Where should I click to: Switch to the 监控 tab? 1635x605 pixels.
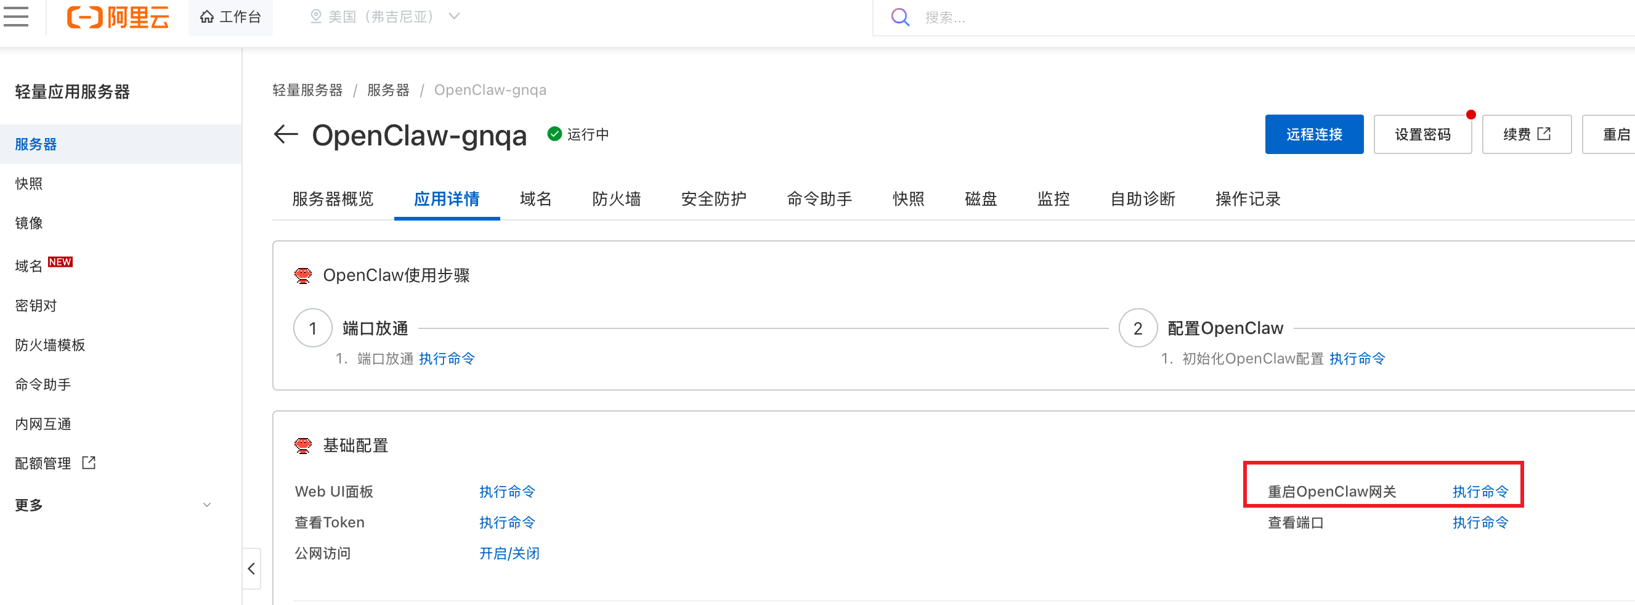pyautogui.click(x=1053, y=199)
